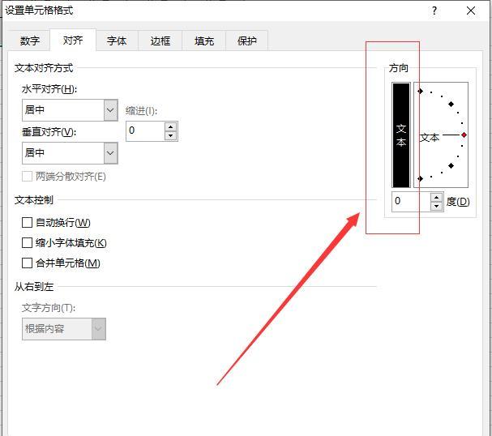Viewport: 492px width, 436px height.
Task: Select the vertical 文本 orientation box
Action: (x=401, y=135)
